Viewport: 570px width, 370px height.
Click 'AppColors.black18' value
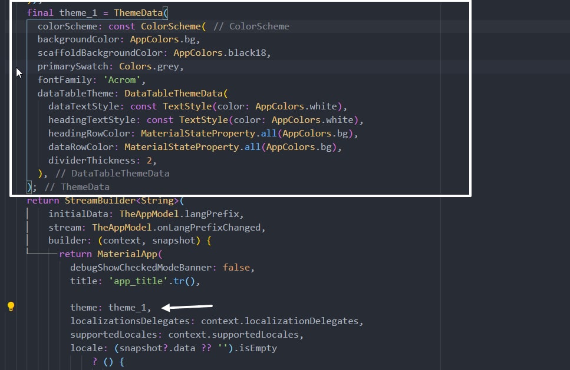tap(220, 53)
